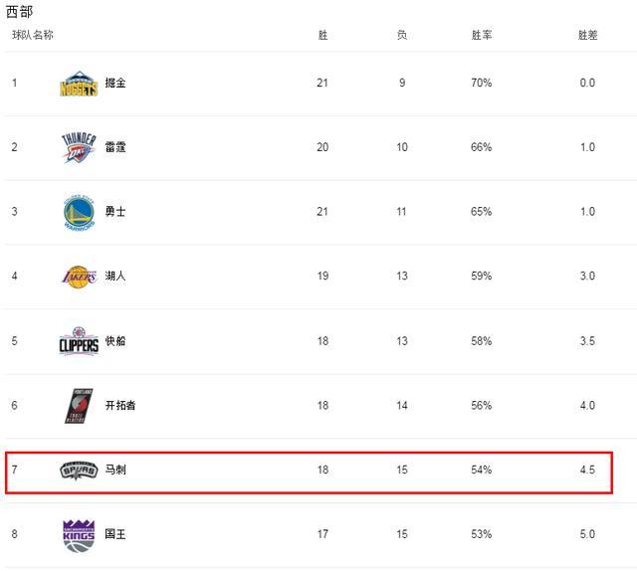Sort by the 胜率 column header
The image size is (637, 571).
[x=482, y=35]
